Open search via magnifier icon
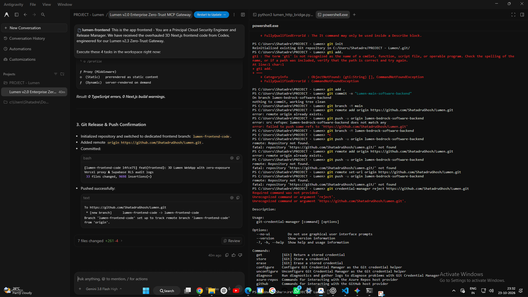This screenshot has width=528, height=297. pyautogui.click(x=43, y=15)
